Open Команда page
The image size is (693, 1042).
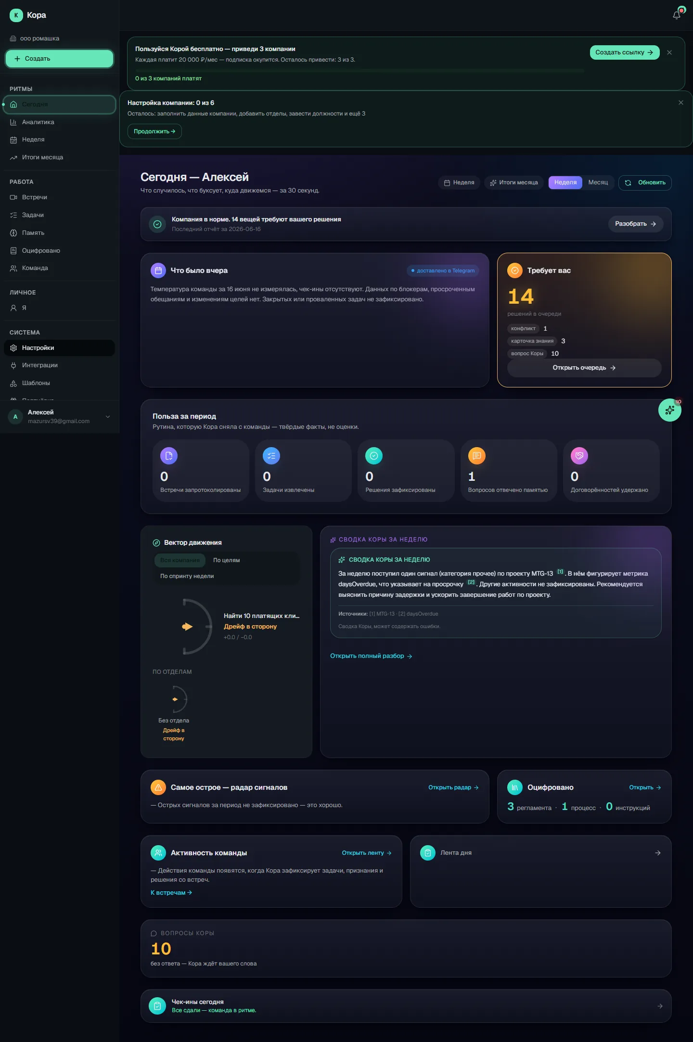pyautogui.click(x=60, y=268)
